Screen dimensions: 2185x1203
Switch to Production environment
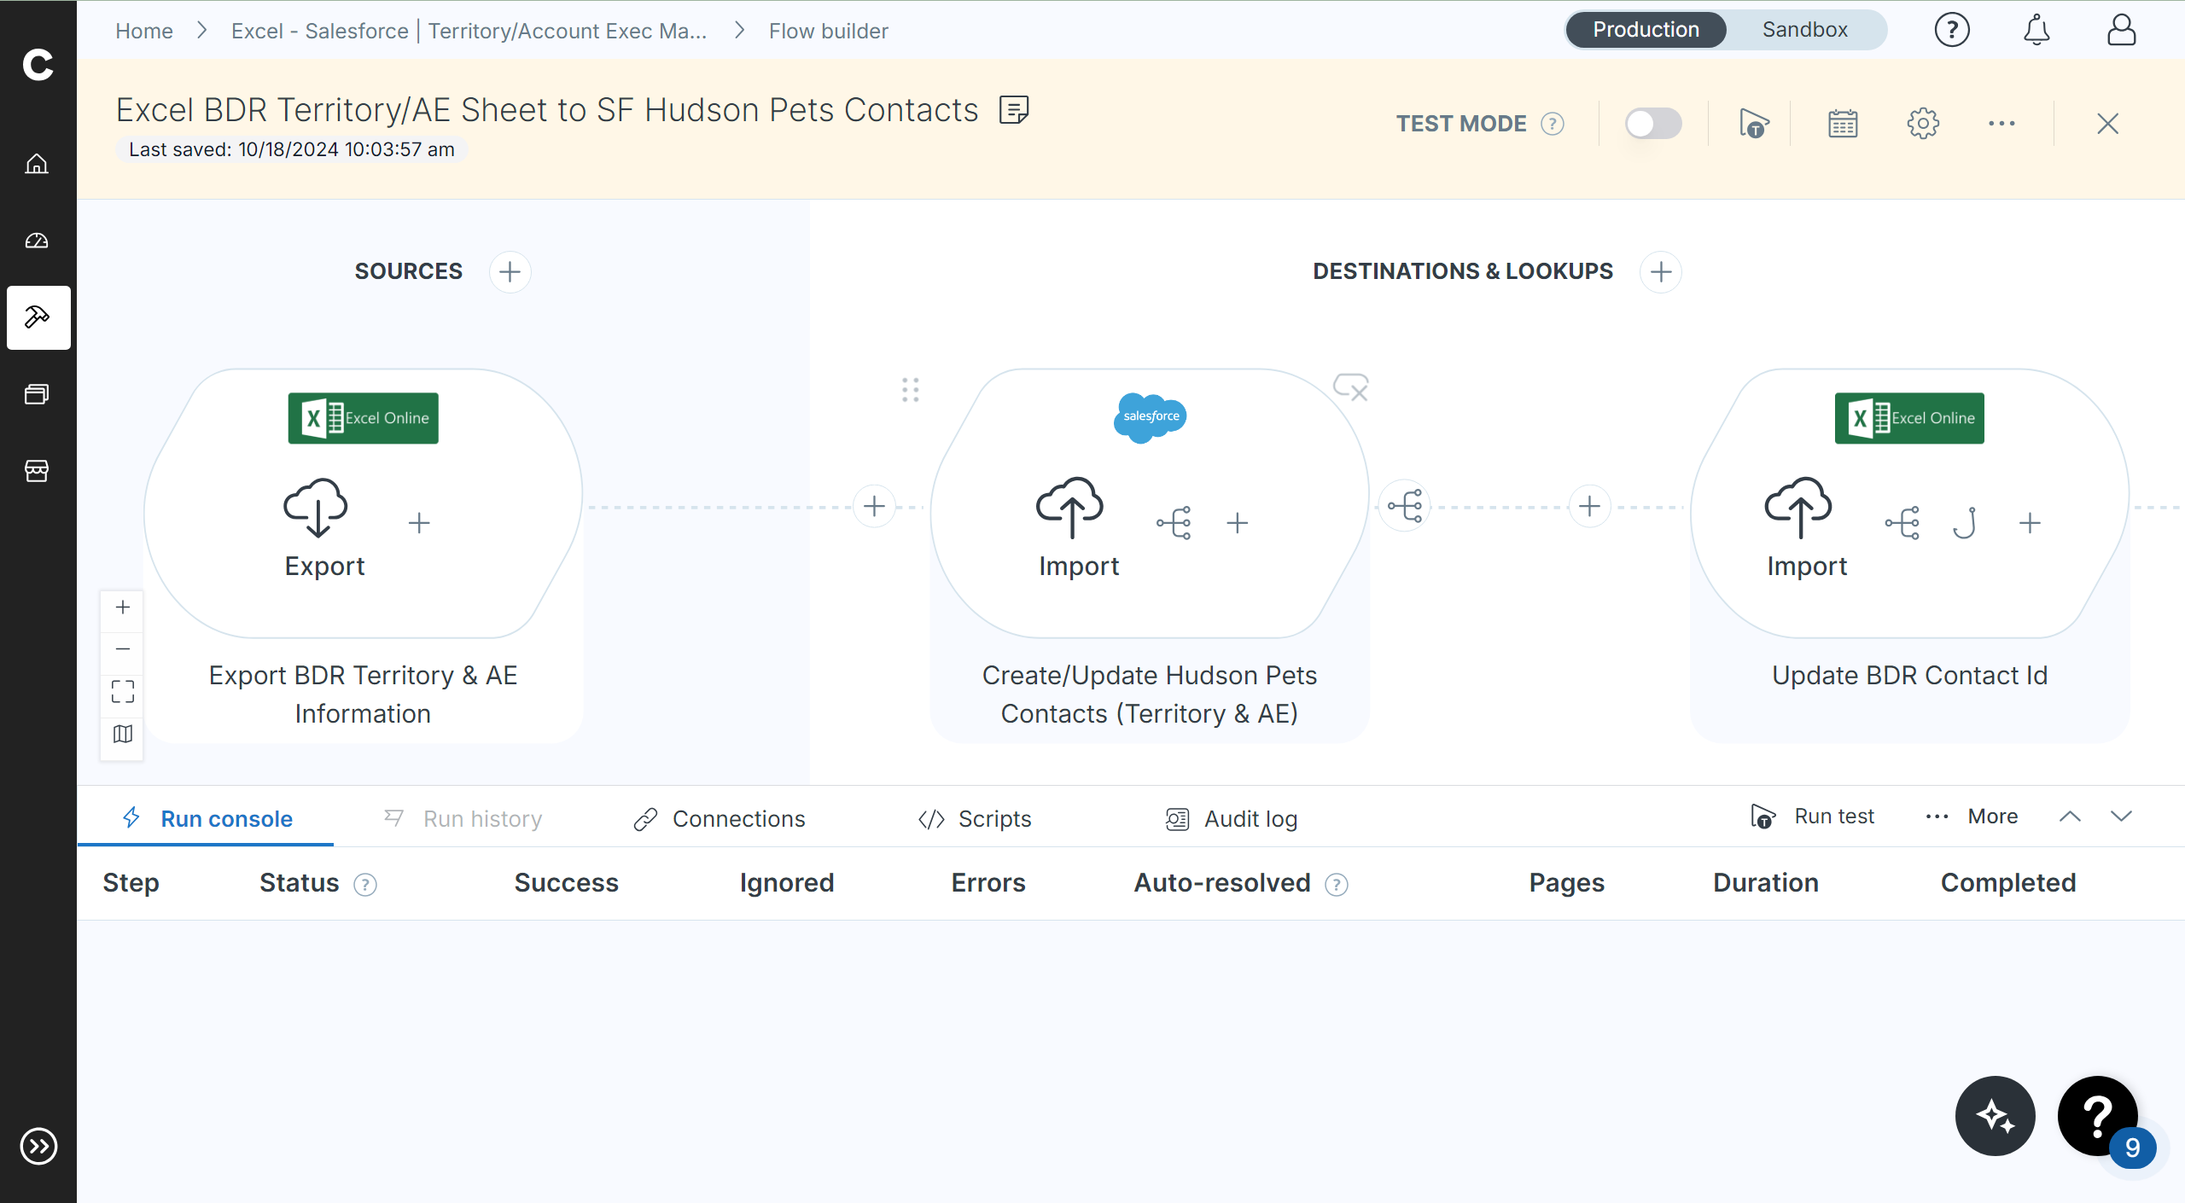[x=1646, y=30]
